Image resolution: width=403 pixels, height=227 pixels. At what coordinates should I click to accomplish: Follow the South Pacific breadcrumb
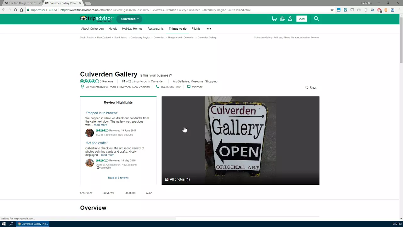point(87,38)
